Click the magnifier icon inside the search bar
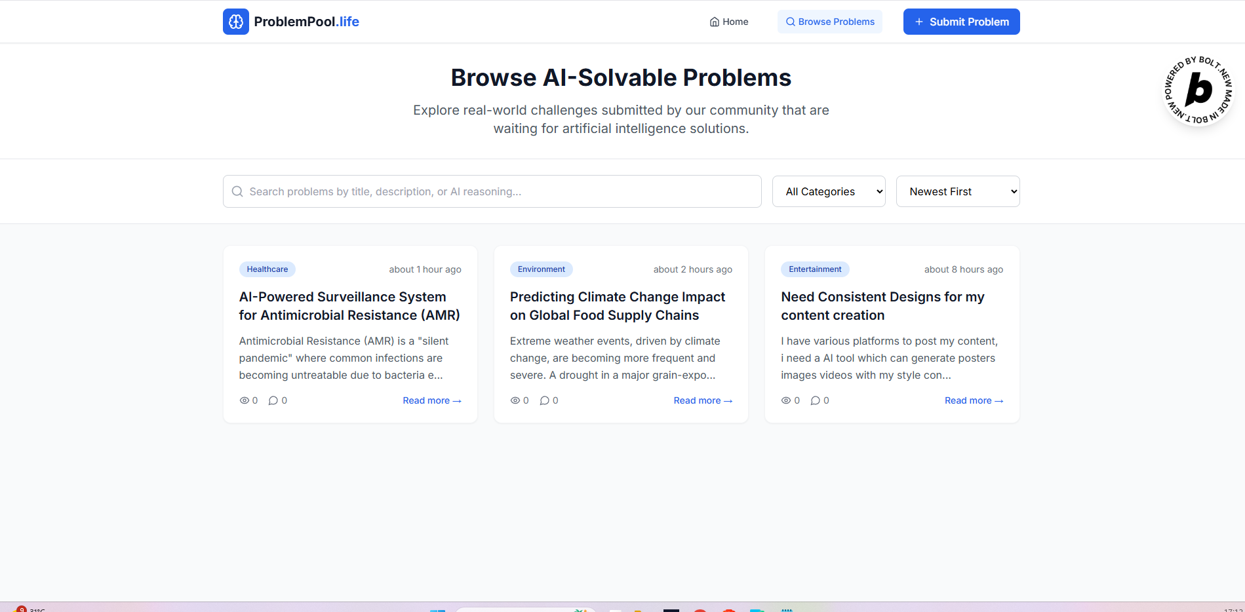The image size is (1245, 612). coord(237,191)
